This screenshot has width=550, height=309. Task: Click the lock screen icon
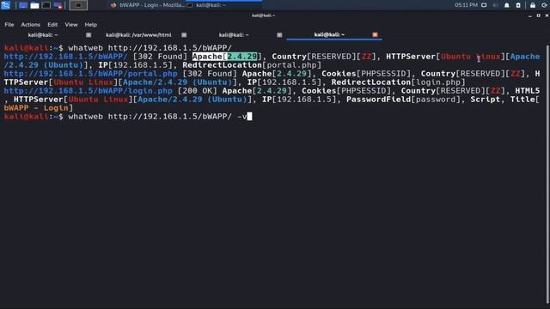point(533,5)
